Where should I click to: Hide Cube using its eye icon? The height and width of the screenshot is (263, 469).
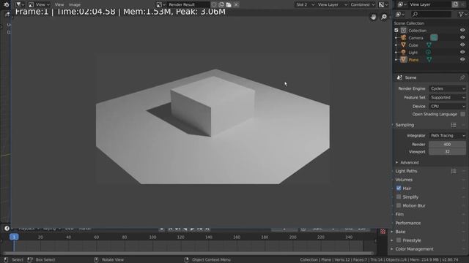[462, 45]
